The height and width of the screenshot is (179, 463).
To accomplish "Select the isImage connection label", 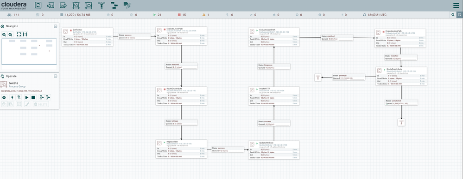I will tap(181, 122).
